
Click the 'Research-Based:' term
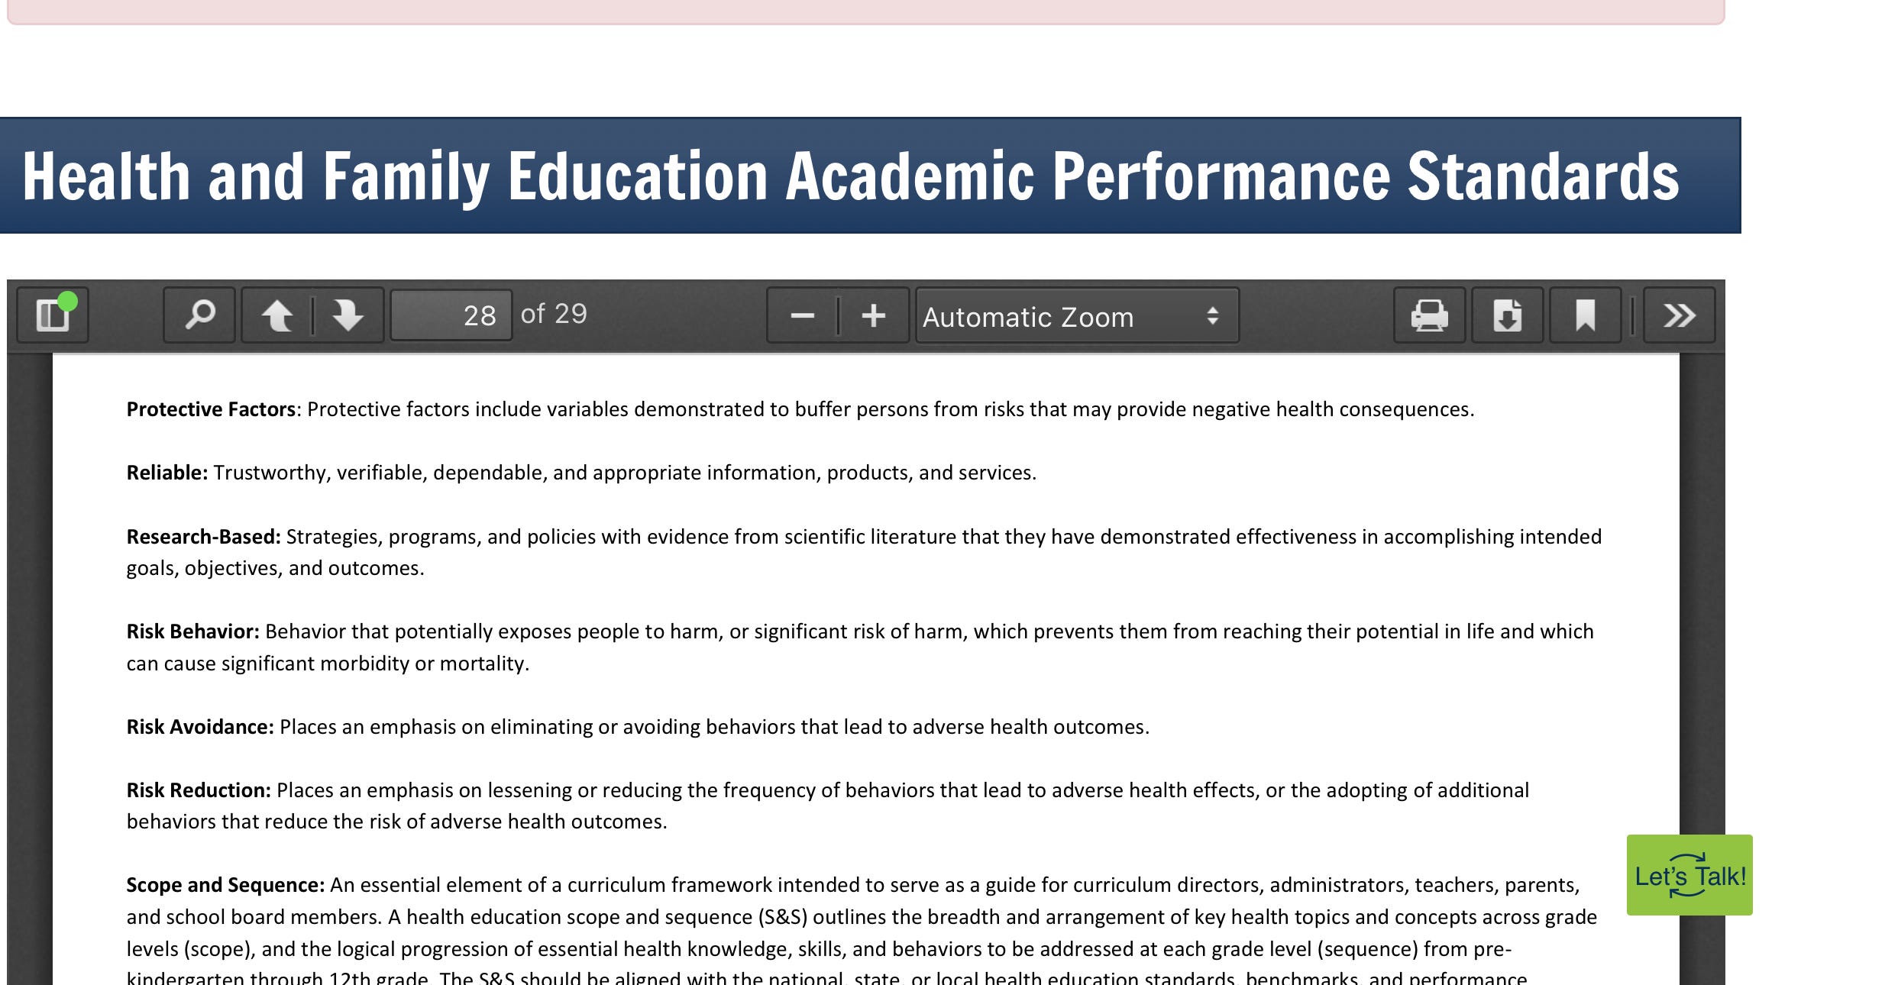pyautogui.click(x=204, y=537)
